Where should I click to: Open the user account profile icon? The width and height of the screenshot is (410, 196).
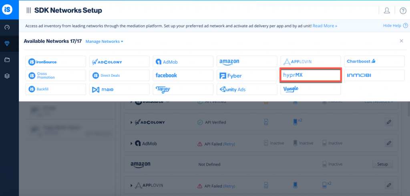[387, 10]
